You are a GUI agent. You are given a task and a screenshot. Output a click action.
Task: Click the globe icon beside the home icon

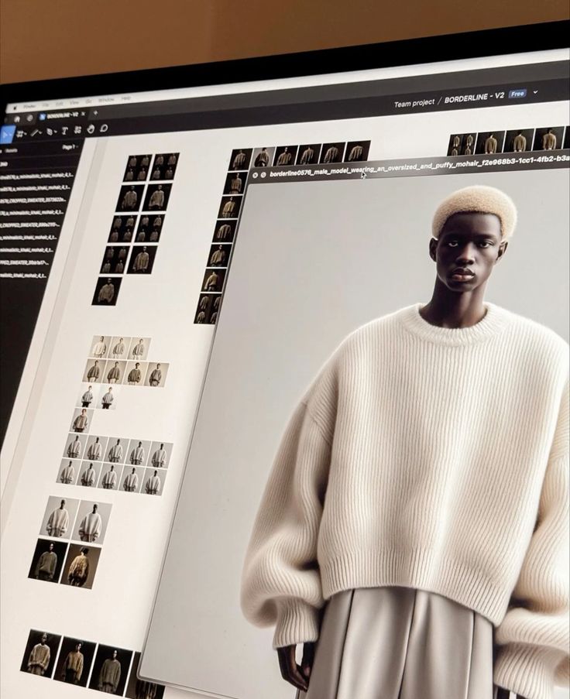click(x=30, y=118)
